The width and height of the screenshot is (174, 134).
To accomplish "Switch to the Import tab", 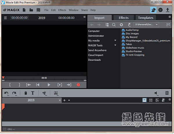I will (99, 18).
